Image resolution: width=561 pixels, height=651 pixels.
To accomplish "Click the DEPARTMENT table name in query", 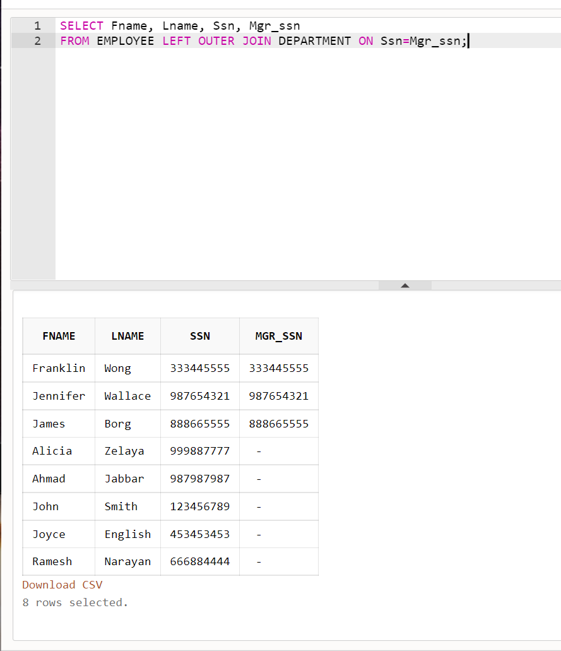I will [x=314, y=41].
